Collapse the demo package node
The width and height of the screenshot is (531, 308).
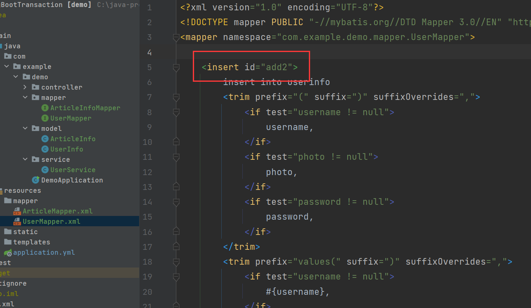click(16, 77)
